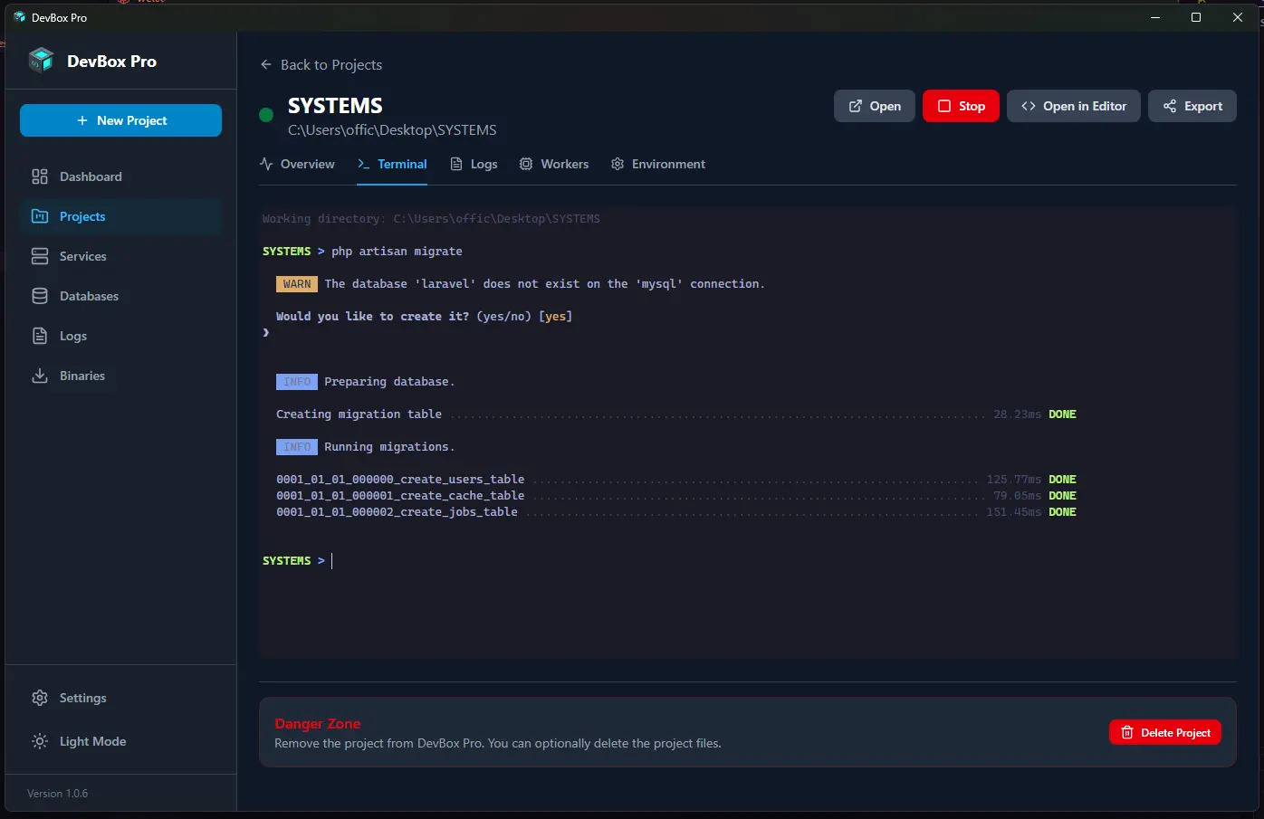Image resolution: width=1264 pixels, height=819 pixels.
Task: Stop the SYSTEMS project
Action: click(961, 106)
